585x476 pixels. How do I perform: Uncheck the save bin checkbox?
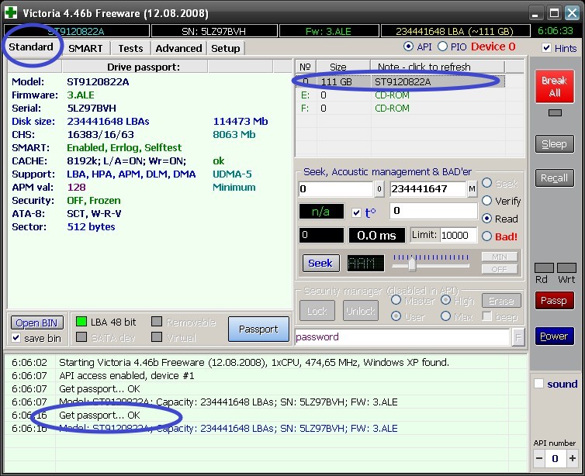pyautogui.click(x=16, y=338)
